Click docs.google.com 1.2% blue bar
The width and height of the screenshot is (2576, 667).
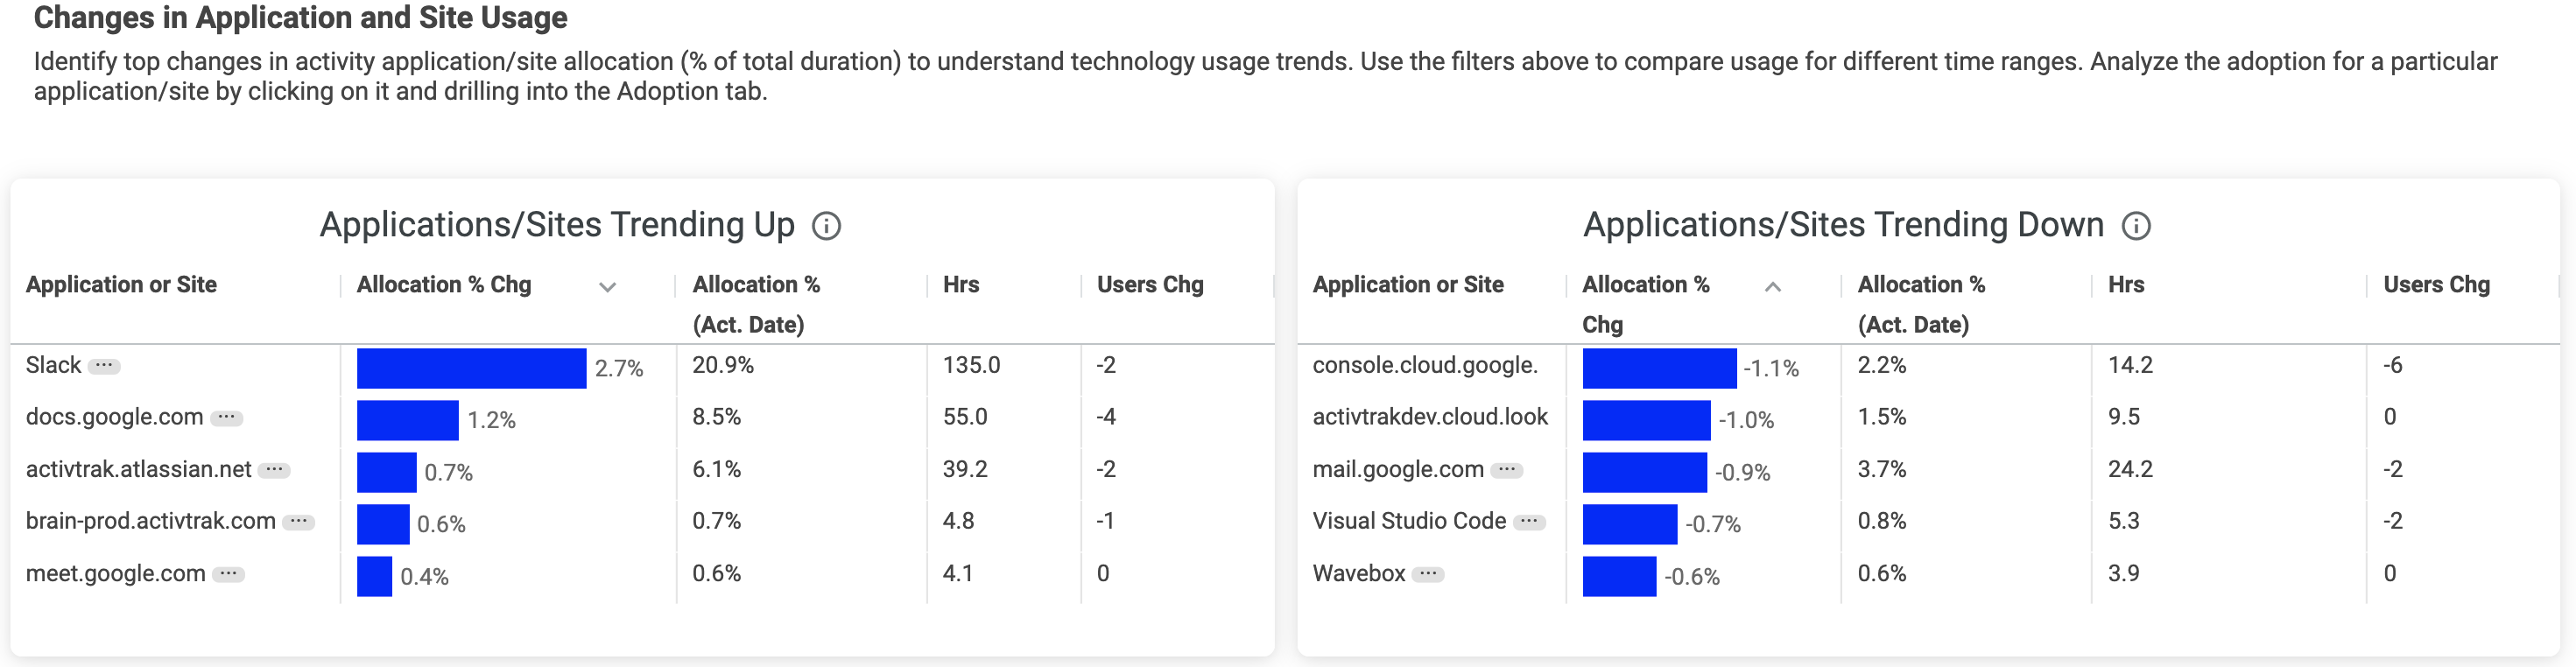(x=408, y=420)
